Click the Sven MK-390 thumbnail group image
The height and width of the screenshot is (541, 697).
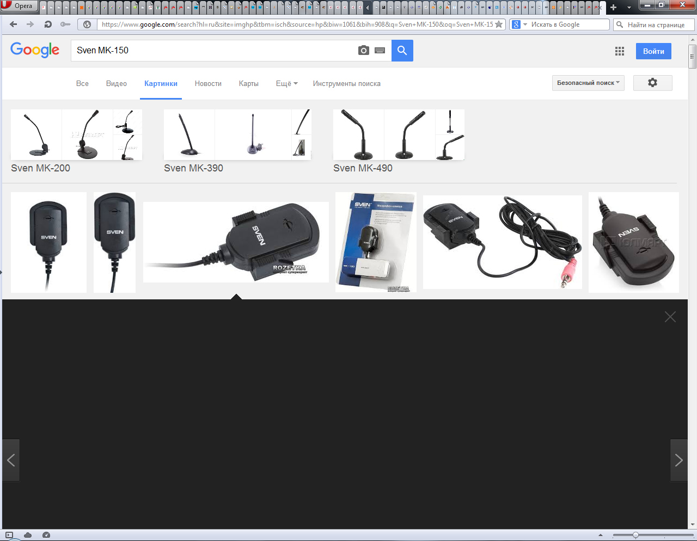click(x=237, y=134)
